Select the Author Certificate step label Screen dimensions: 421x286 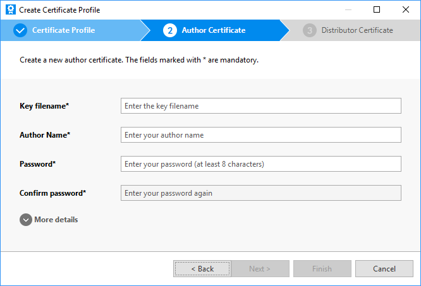click(214, 30)
